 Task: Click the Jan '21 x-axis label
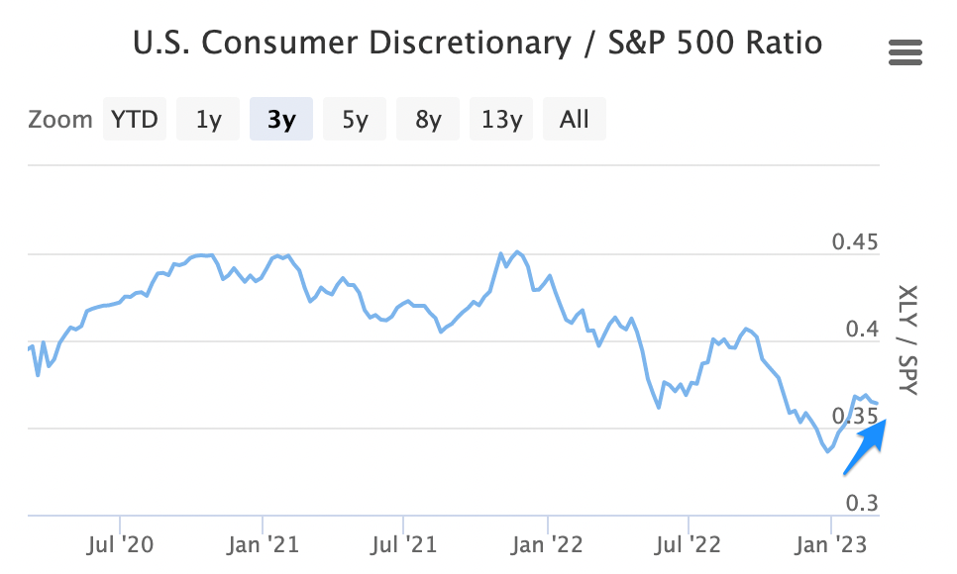[262, 543]
